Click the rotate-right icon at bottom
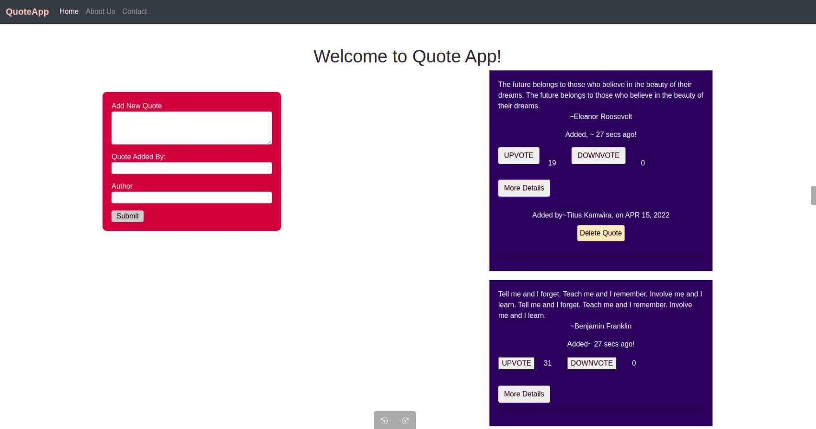Screen dimensions: 816x429 coord(405,421)
